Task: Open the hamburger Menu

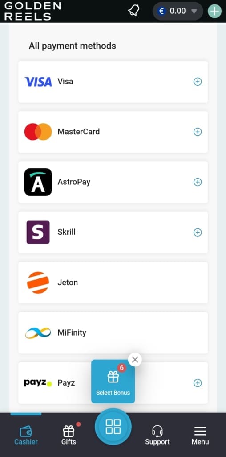Action: [x=200, y=435]
